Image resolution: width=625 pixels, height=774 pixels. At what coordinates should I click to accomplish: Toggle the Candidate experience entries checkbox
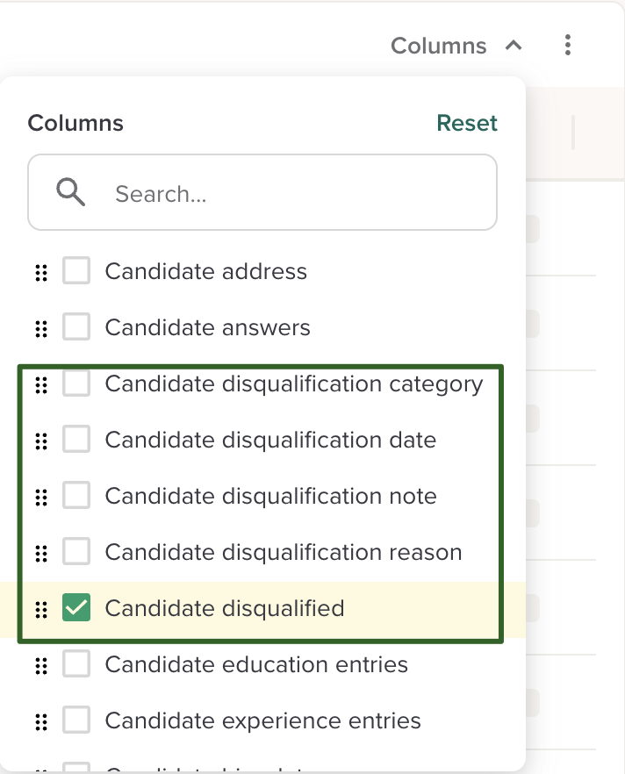coord(76,720)
